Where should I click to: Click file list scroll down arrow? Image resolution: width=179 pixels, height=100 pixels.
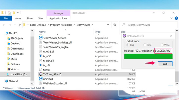[x=177, y=84]
